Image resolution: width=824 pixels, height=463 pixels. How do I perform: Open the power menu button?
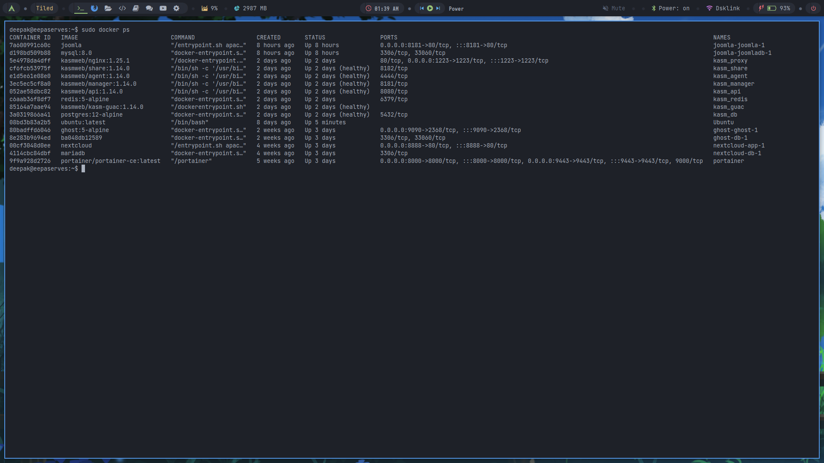[x=813, y=8]
